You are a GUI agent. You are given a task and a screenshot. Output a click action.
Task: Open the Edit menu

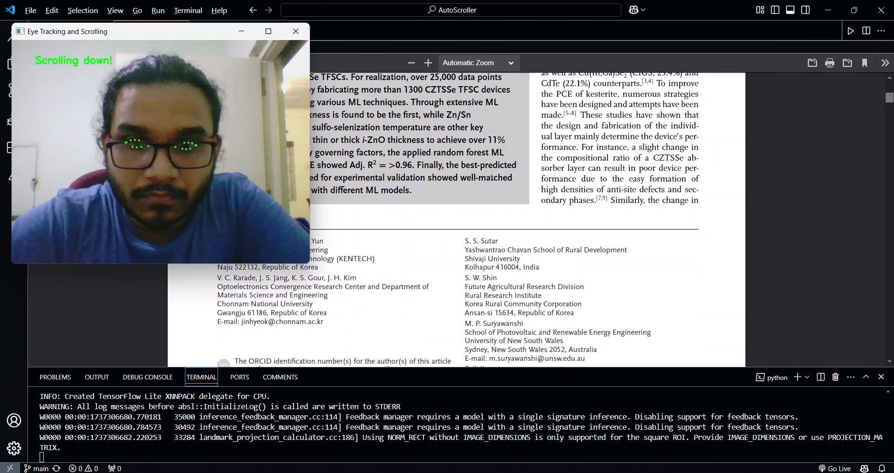click(52, 10)
